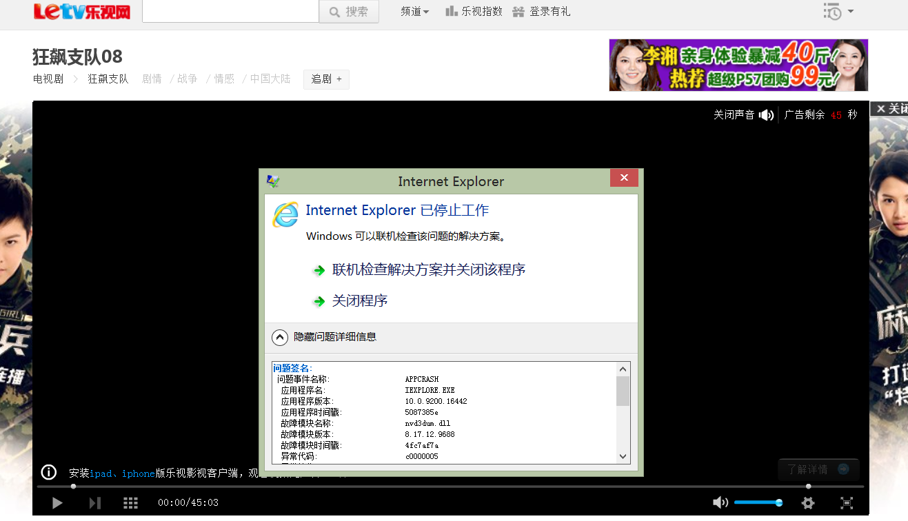Collapse 隐藏问题详细信息 details
The height and width of the screenshot is (521, 908).
coord(324,337)
